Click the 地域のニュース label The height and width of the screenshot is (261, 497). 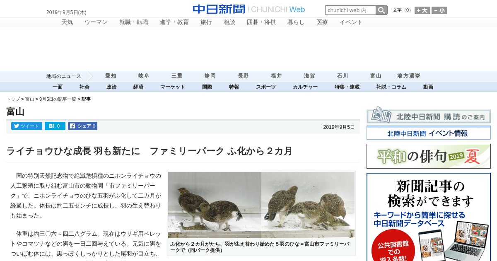click(63, 76)
